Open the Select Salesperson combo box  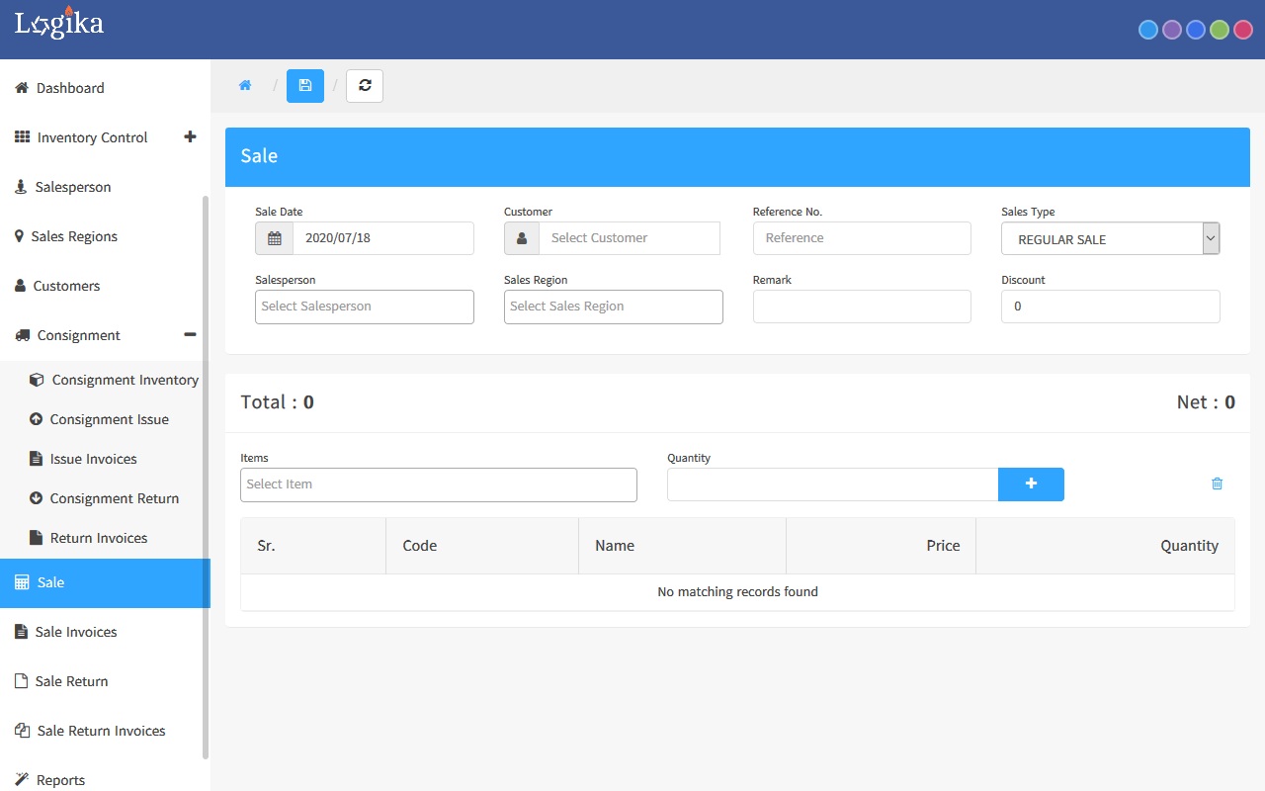tap(365, 307)
